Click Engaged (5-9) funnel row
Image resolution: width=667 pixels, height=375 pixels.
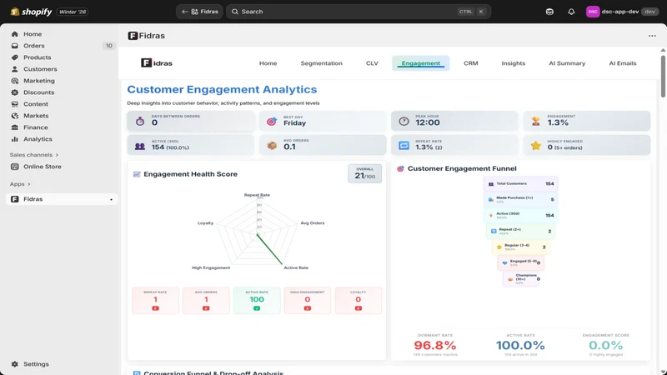click(x=520, y=262)
